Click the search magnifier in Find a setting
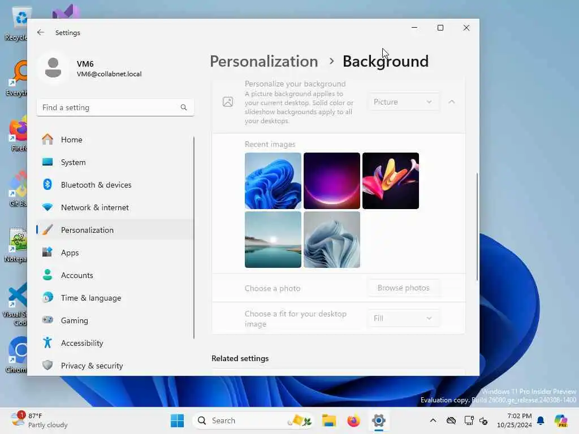This screenshot has width=579, height=434. click(x=184, y=107)
